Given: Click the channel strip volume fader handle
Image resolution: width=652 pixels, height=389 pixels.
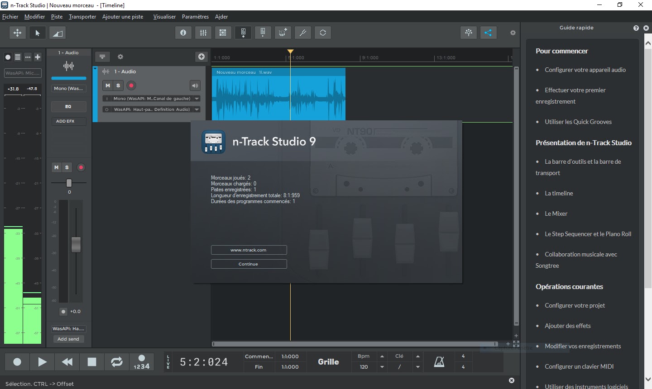Looking at the screenshot, I should tap(76, 245).
